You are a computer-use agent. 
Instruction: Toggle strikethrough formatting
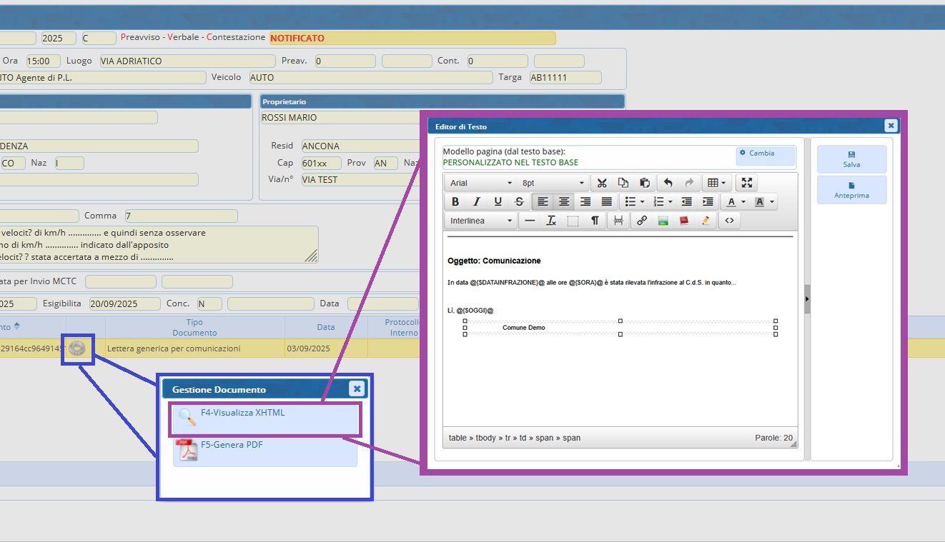tap(520, 202)
